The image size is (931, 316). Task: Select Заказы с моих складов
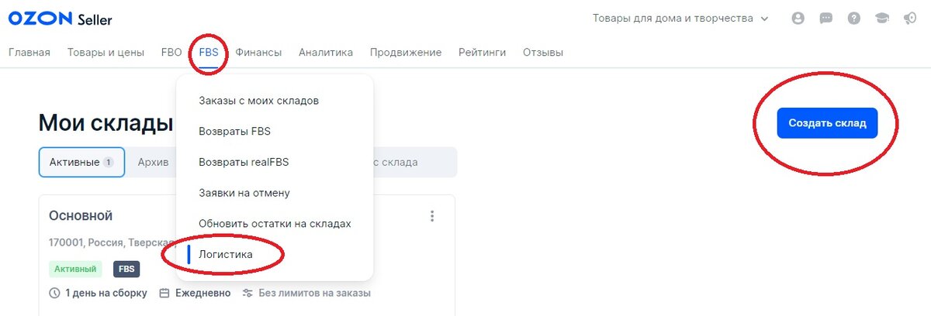[258, 101]
